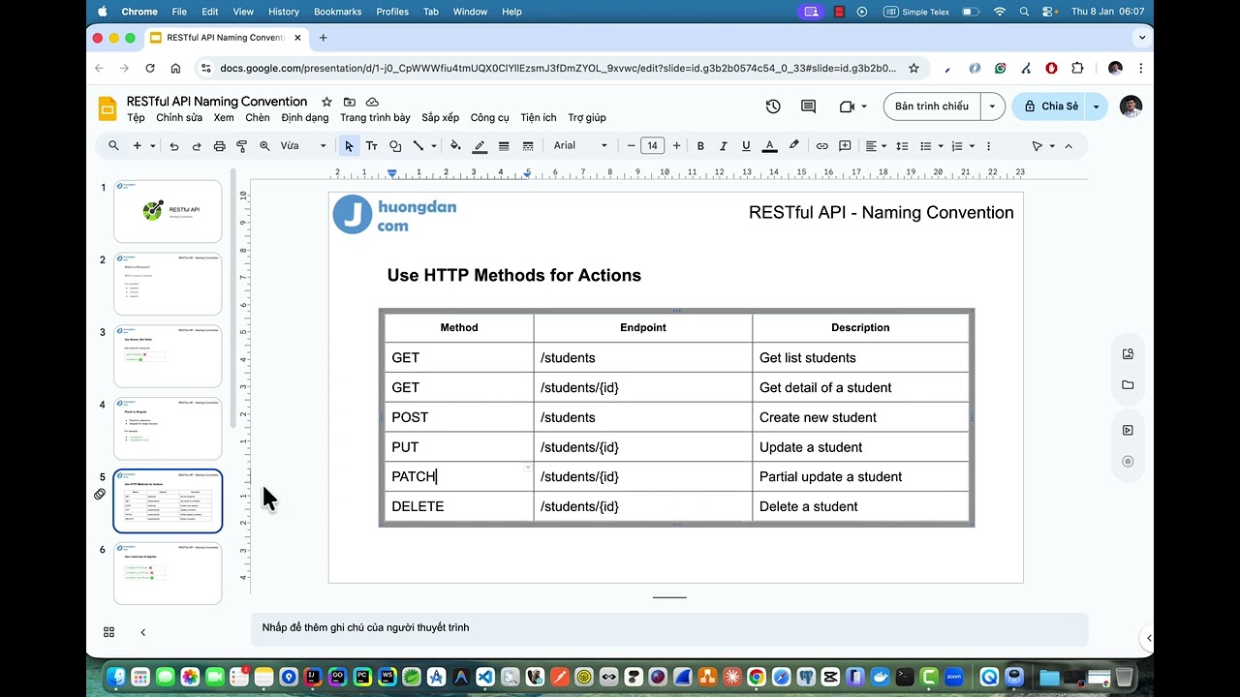Show all comments speech bubble icon
This screenshot has width=1240, height=697.
[809, 106]
